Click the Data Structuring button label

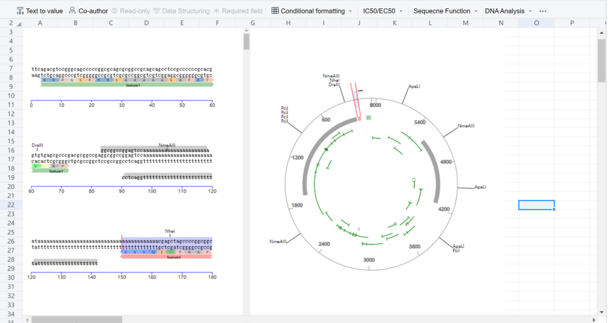click(x=186, y=11)
